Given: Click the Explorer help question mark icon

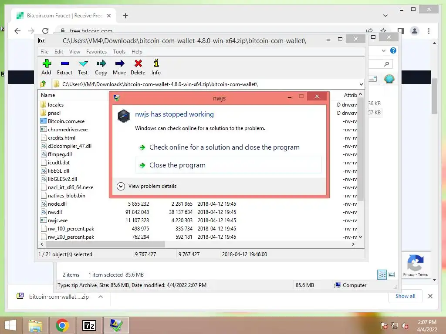Looking at the screenshot, I should (393, 50).
